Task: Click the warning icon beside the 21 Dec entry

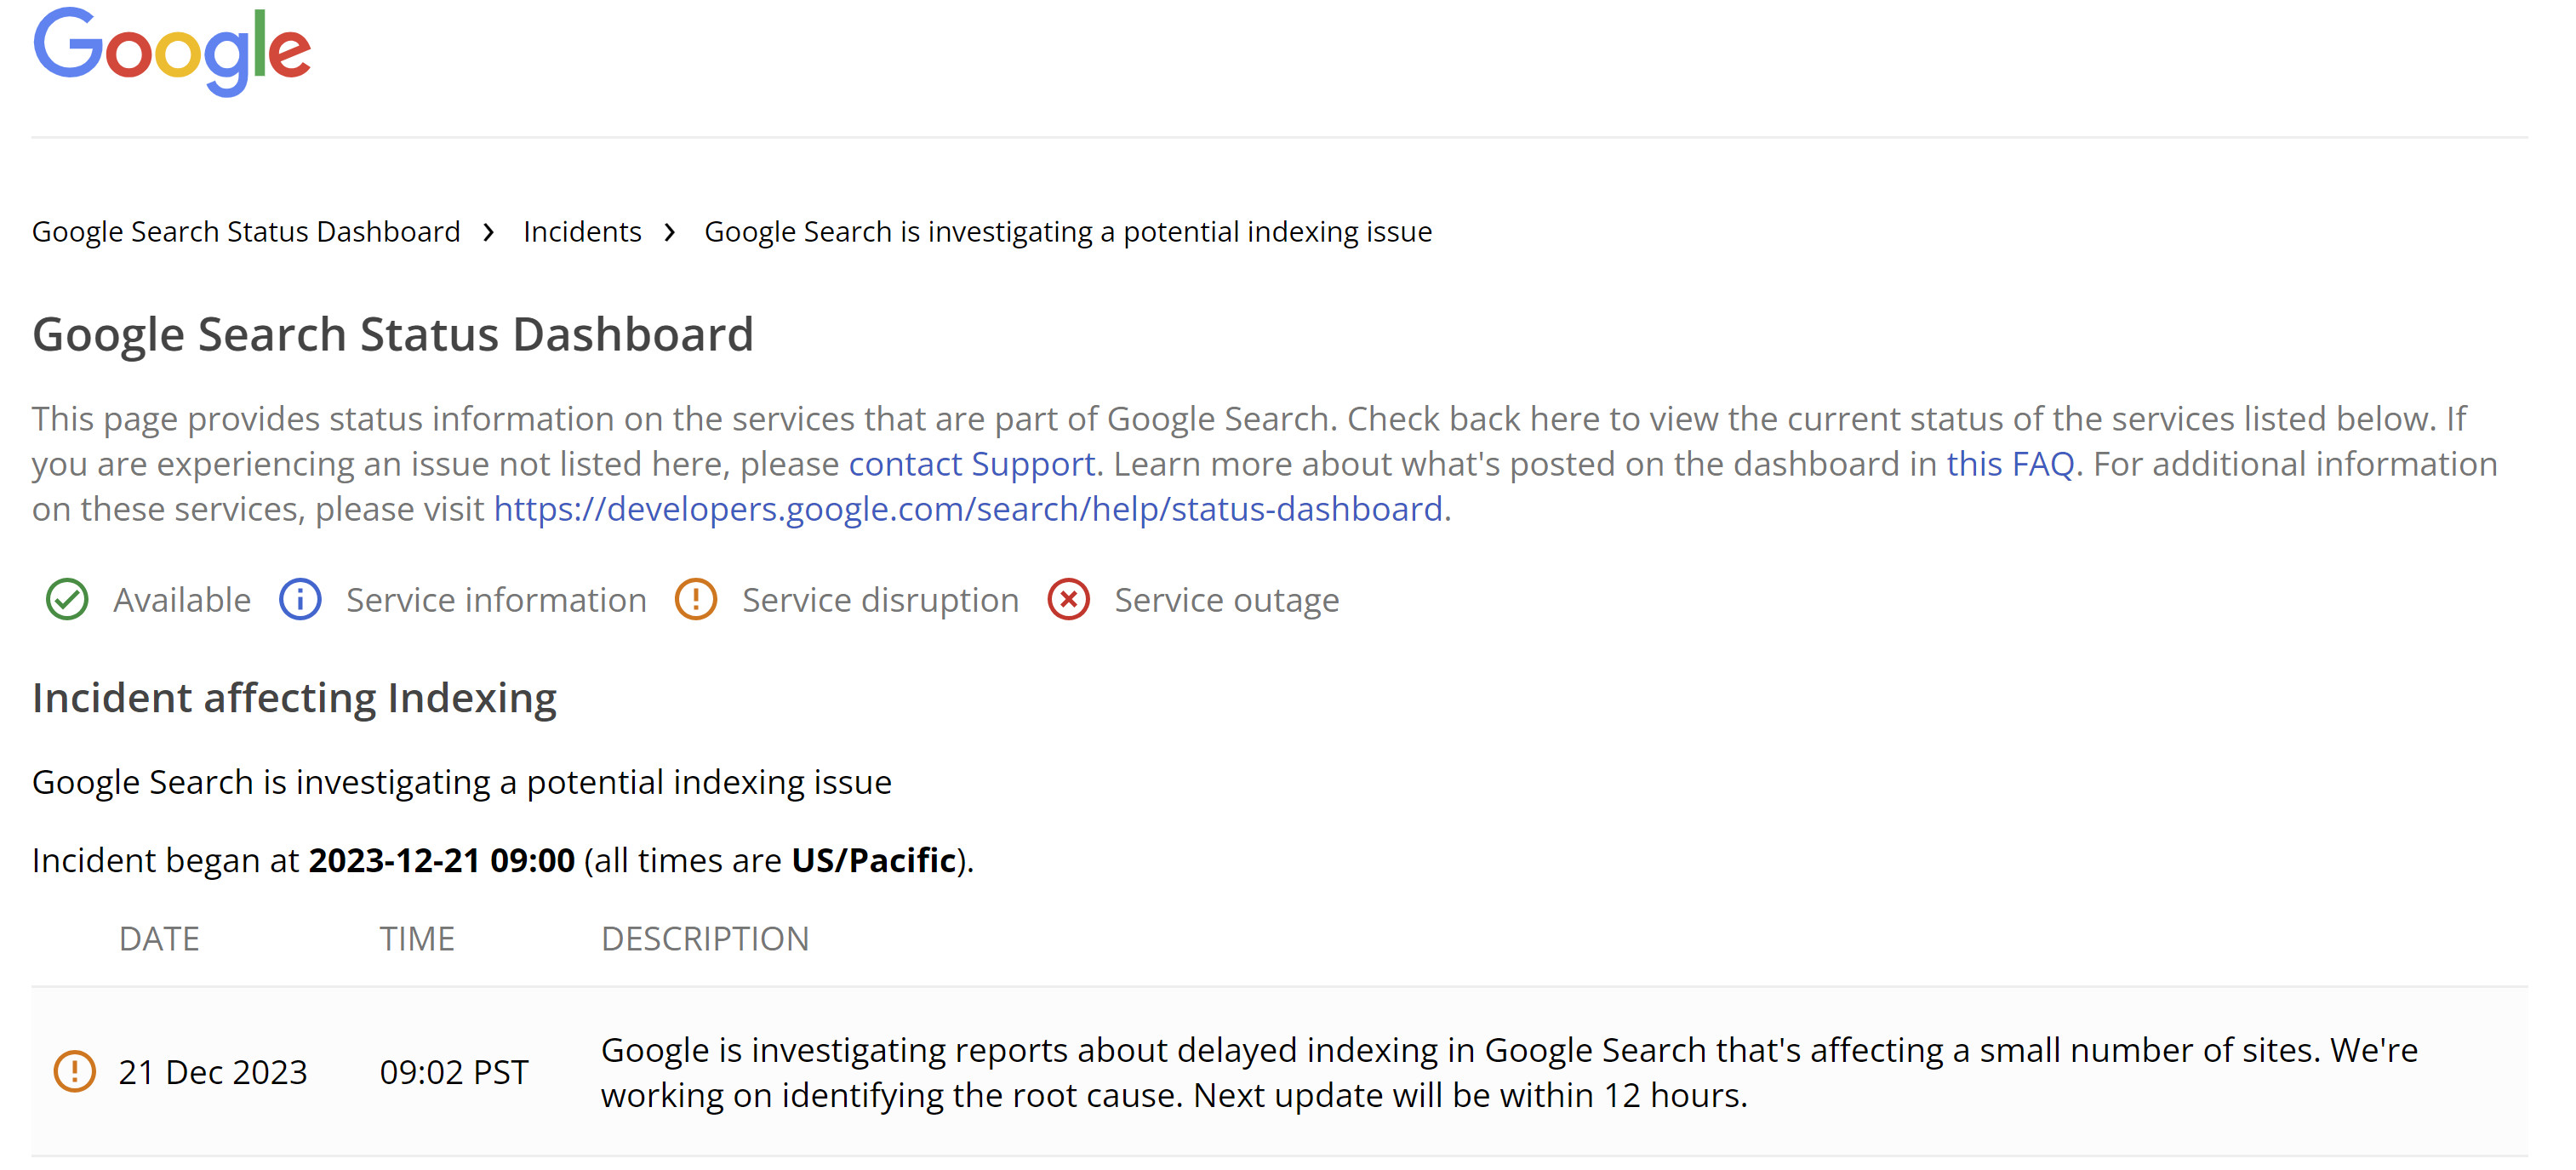Action: coord(73,1071)
